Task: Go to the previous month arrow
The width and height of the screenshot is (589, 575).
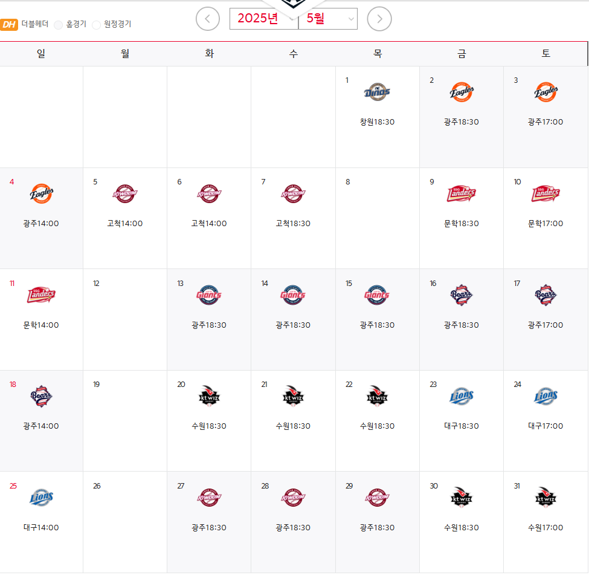Action: 207,19
